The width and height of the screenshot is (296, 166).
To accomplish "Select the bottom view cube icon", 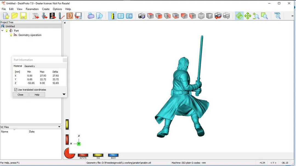I will (176, 16).
